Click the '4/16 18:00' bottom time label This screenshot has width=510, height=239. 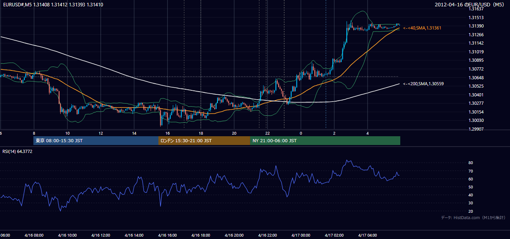tap(201, 235)
